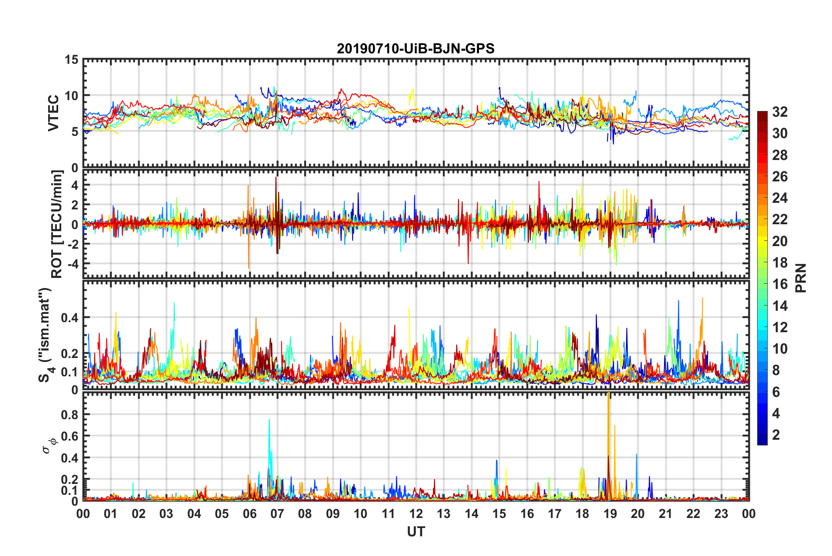
Task: Click colorbar tick label 24
Action: (780, 198)
